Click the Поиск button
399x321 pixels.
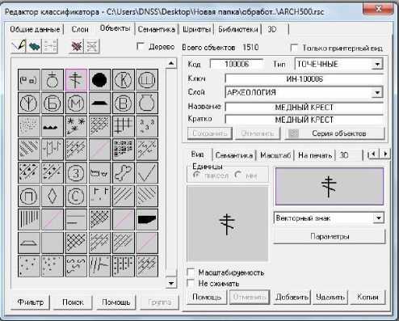pos(73,302)
